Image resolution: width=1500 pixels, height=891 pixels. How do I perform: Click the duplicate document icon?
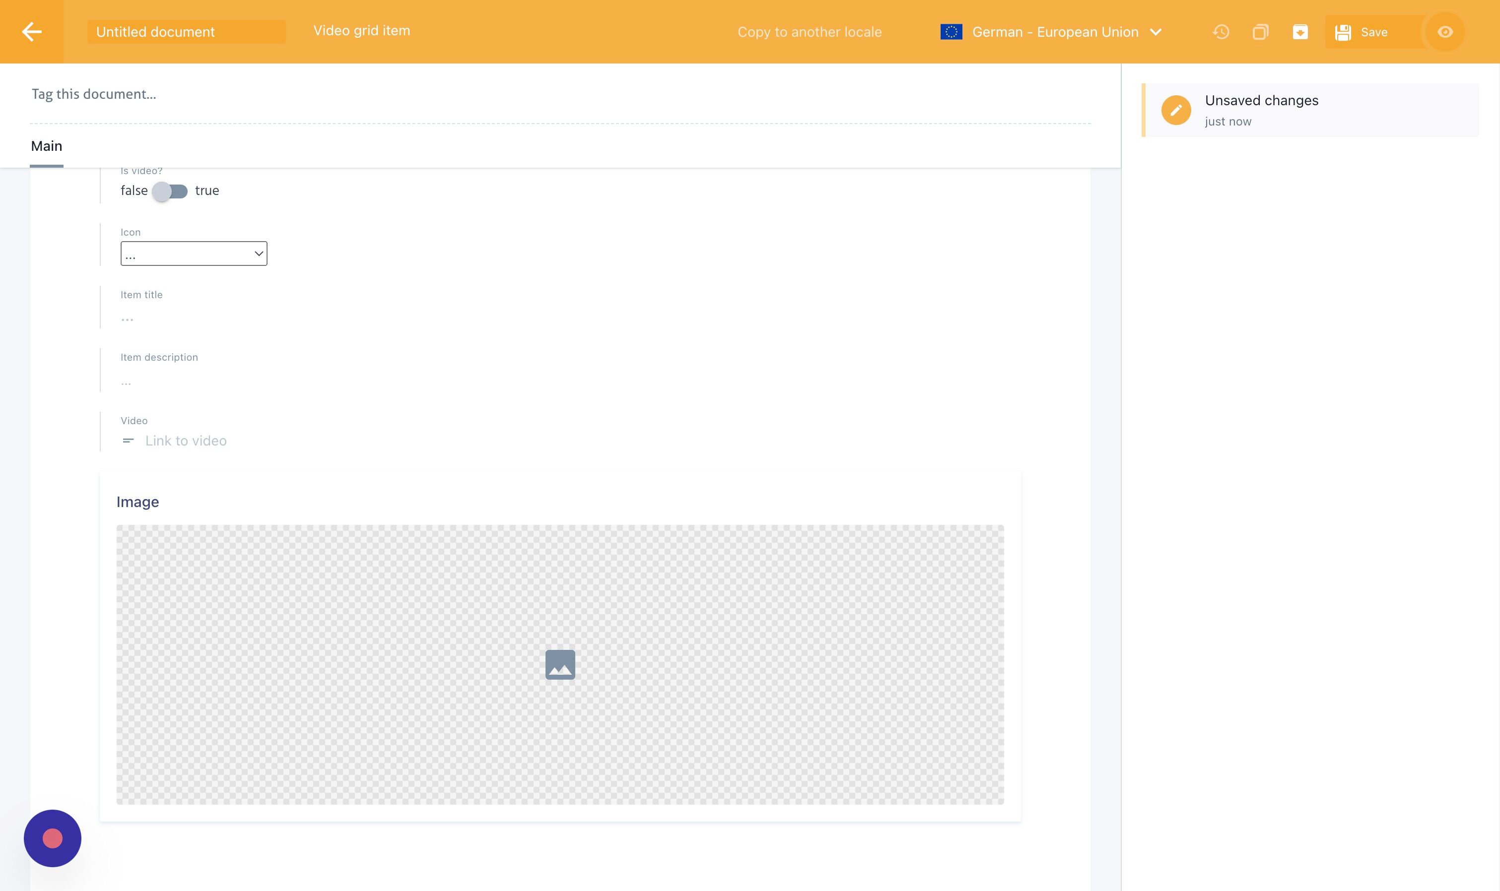[1260, 32]
